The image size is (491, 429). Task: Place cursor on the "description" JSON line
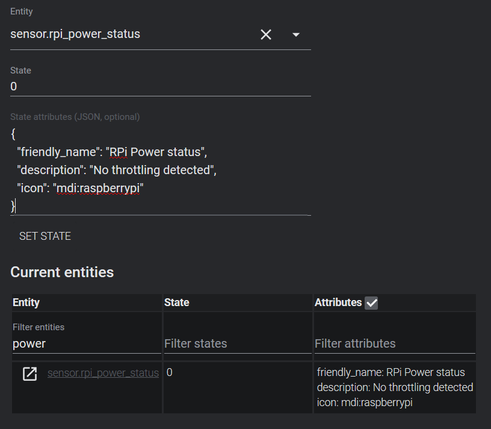(116, 170)
